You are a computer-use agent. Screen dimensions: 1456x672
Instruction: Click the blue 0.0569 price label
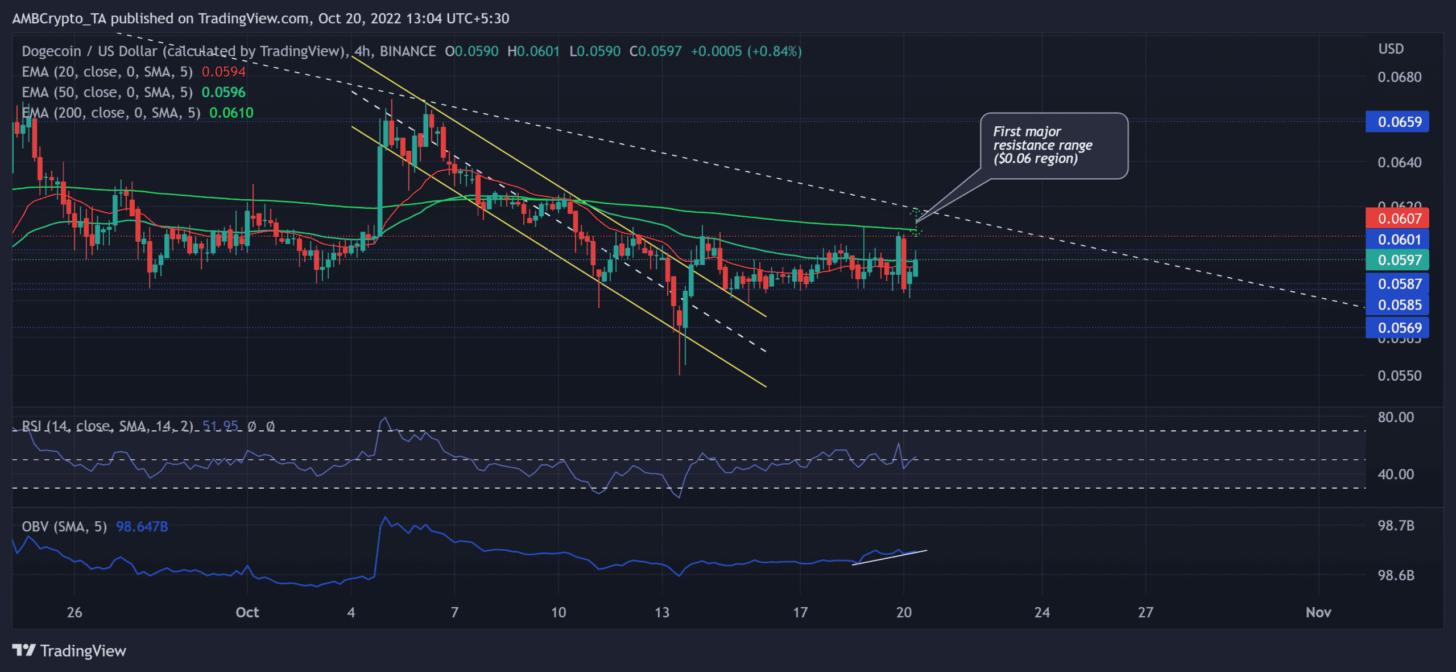[x=1397, y=328]
